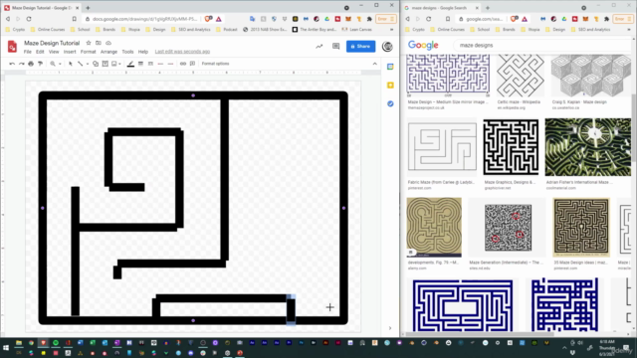Open Line dash options
The width and height of the screenshot is (637, 358).
[x=150, y=64]
